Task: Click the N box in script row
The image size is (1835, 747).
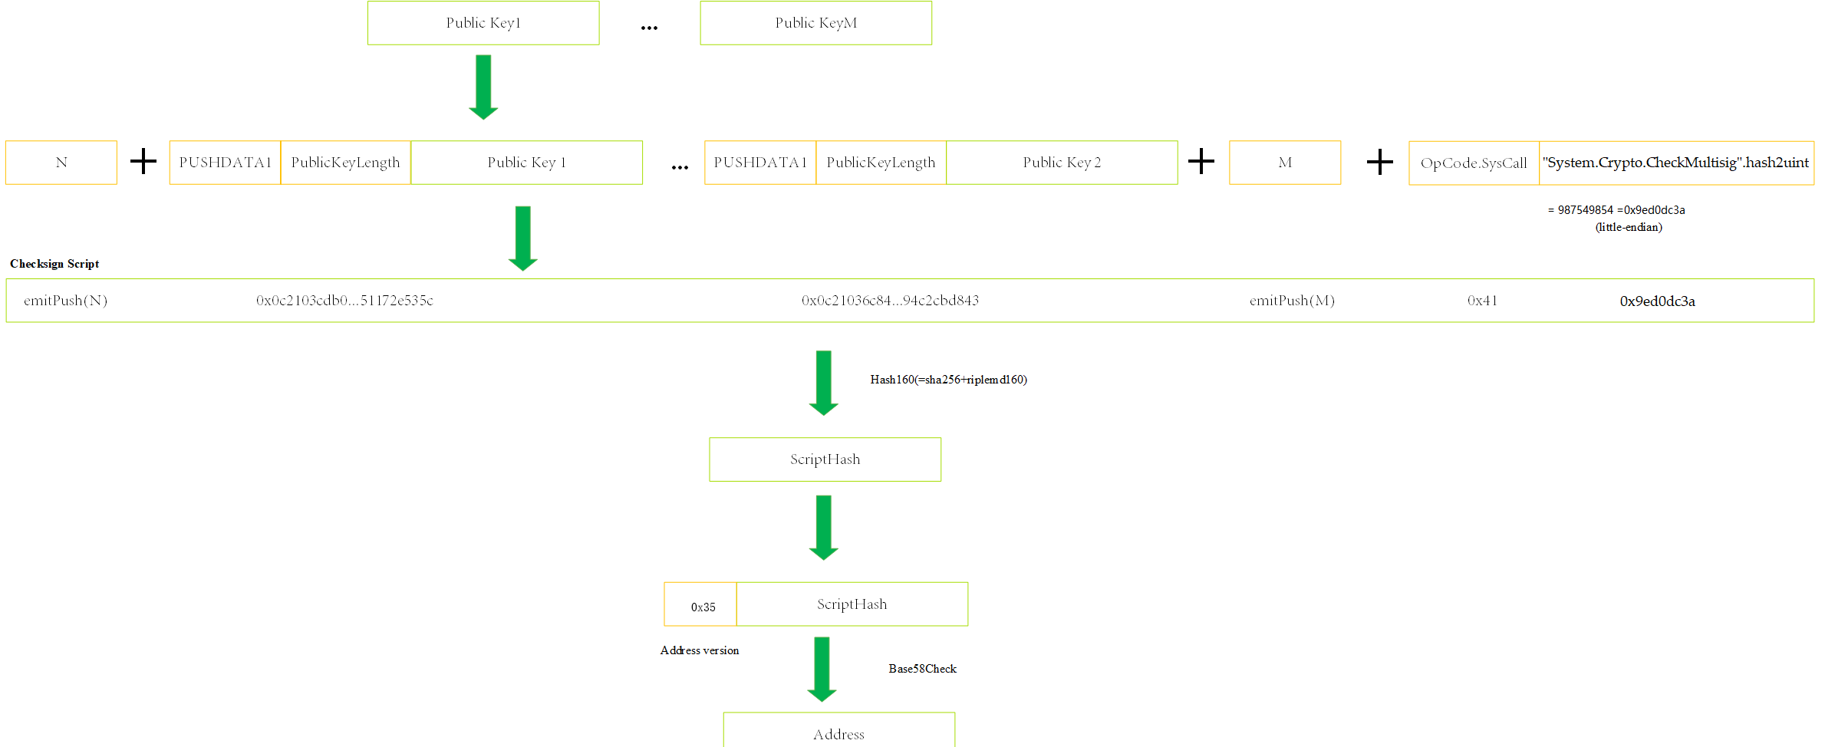Action: coord(61,163)
